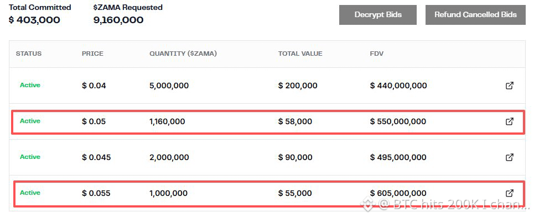This screenshot has width=534, height=218.
Task: Click the 9,160,000 $ZAMA Requested figure
Action: pos(118,20)
